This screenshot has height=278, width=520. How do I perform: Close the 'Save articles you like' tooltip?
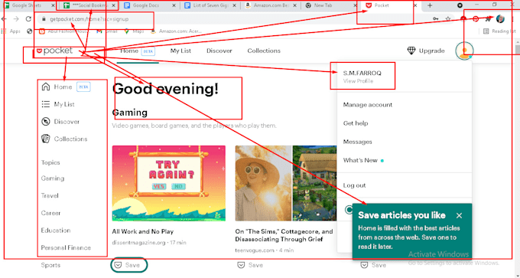[x=459, y=215]
